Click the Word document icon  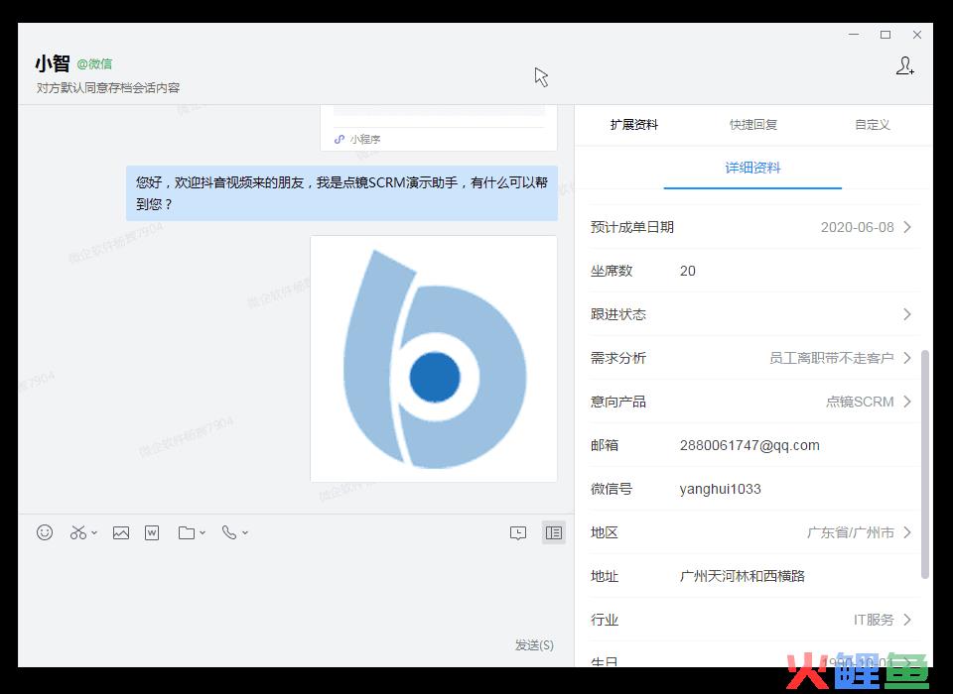[152, 533]
